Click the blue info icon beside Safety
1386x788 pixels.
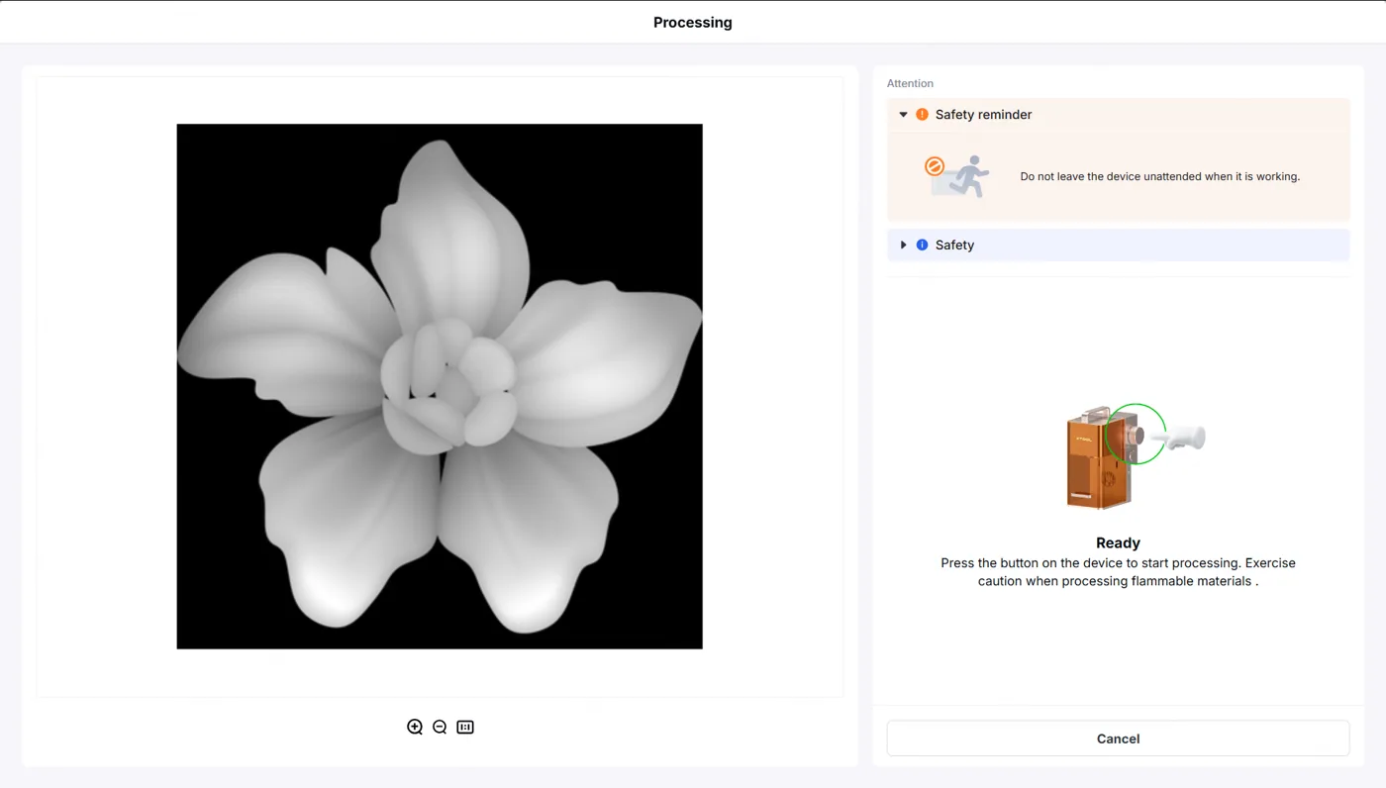point(922,245)
